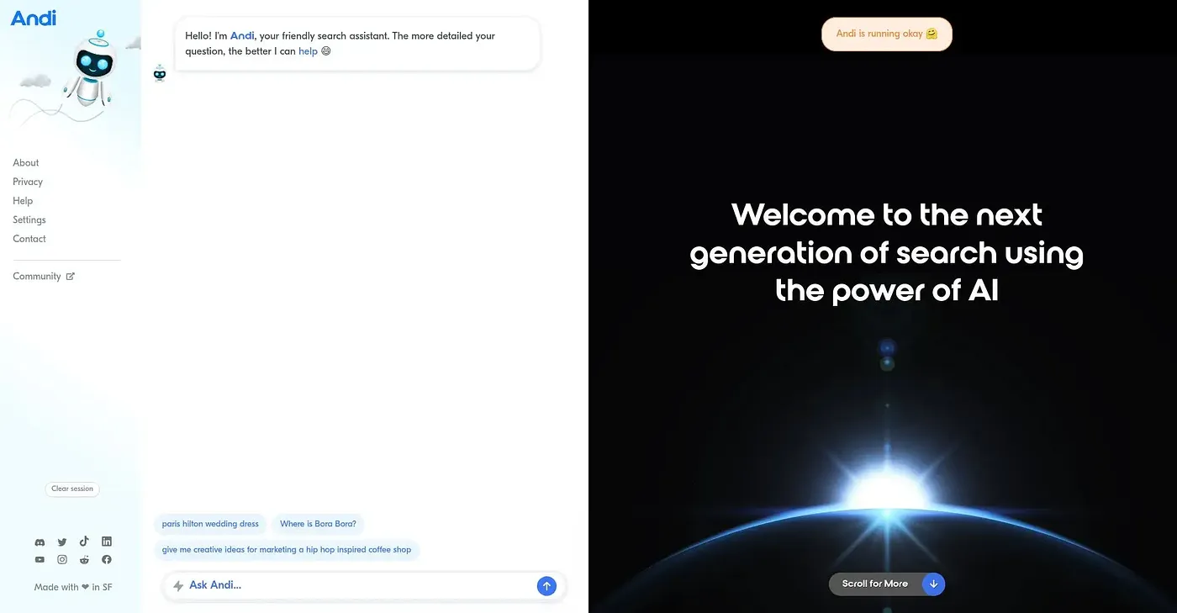Open Andi's Reddit community icon

click(x=84, y=560)
